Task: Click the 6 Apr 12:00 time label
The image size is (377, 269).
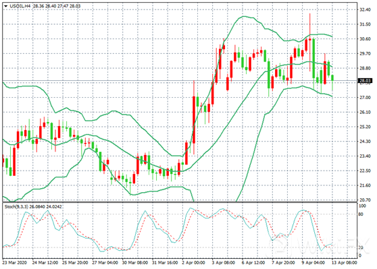Action: pos(253,263)
